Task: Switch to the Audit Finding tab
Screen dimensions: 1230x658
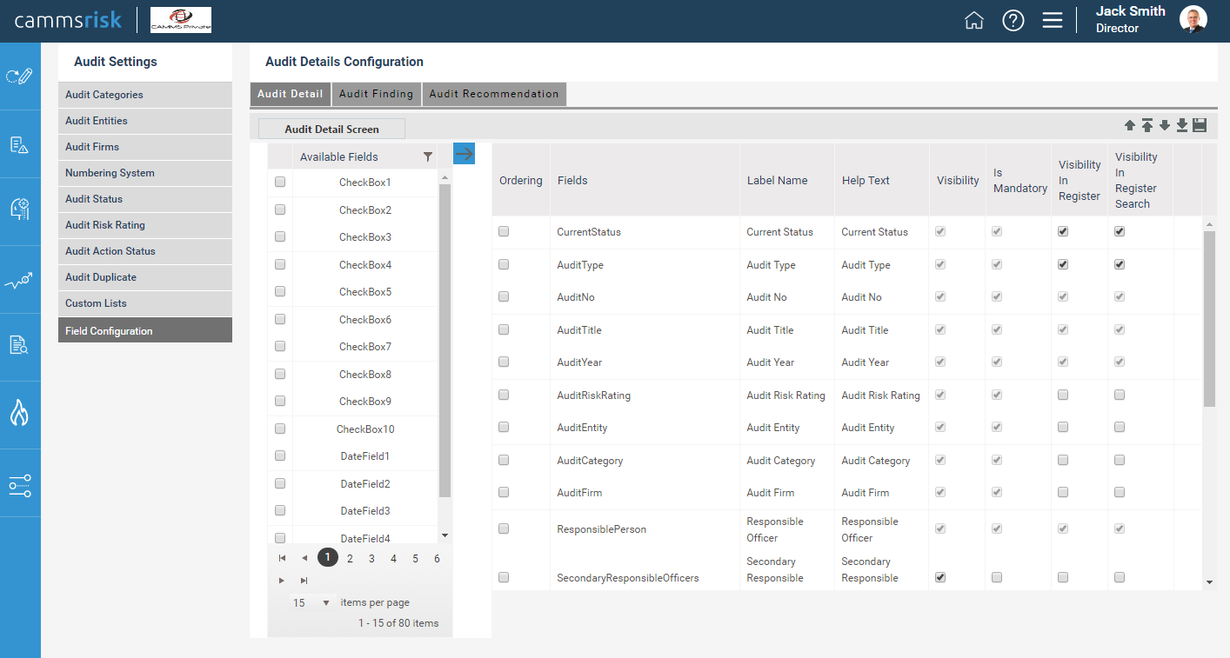Action: [377, 94]
